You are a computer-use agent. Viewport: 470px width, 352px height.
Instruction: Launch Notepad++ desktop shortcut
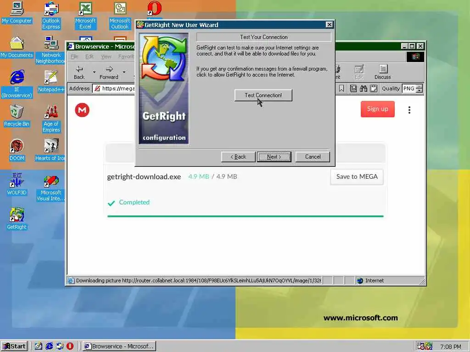click(x=50, y=81)
